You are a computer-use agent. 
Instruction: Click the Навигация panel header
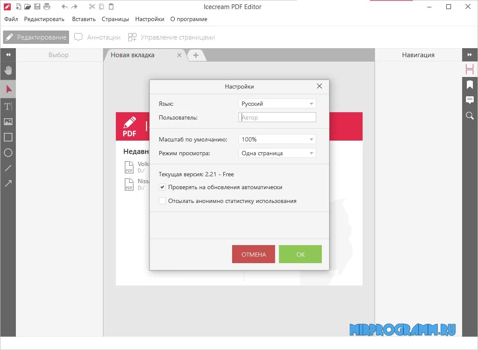click(x=418, y=55)
